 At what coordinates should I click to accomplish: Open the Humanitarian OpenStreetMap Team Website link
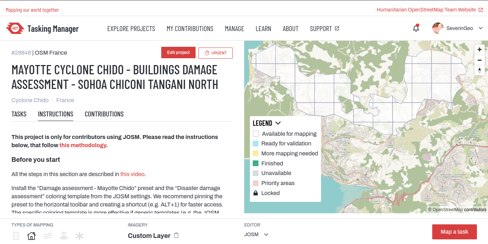click(430, 10)
